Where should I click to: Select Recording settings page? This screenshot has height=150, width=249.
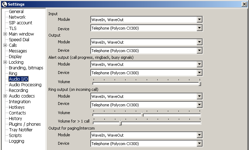(x=18, y=90)
